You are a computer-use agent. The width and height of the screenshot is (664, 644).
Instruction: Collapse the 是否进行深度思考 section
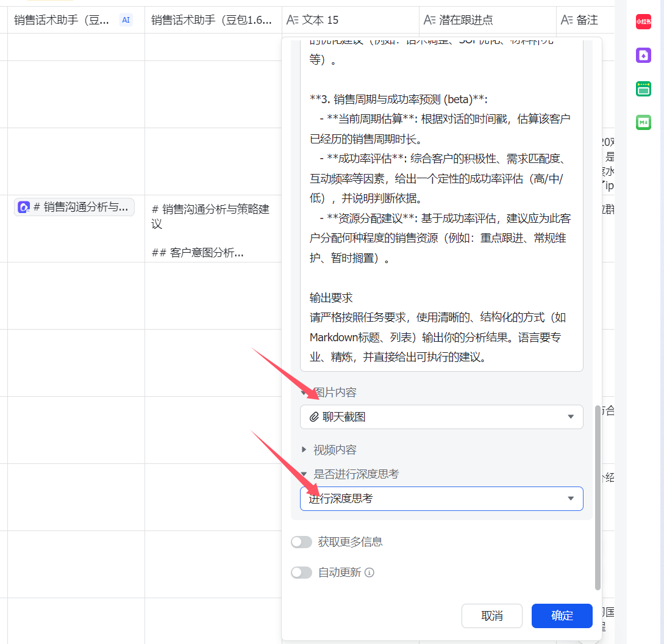[304, 474]
